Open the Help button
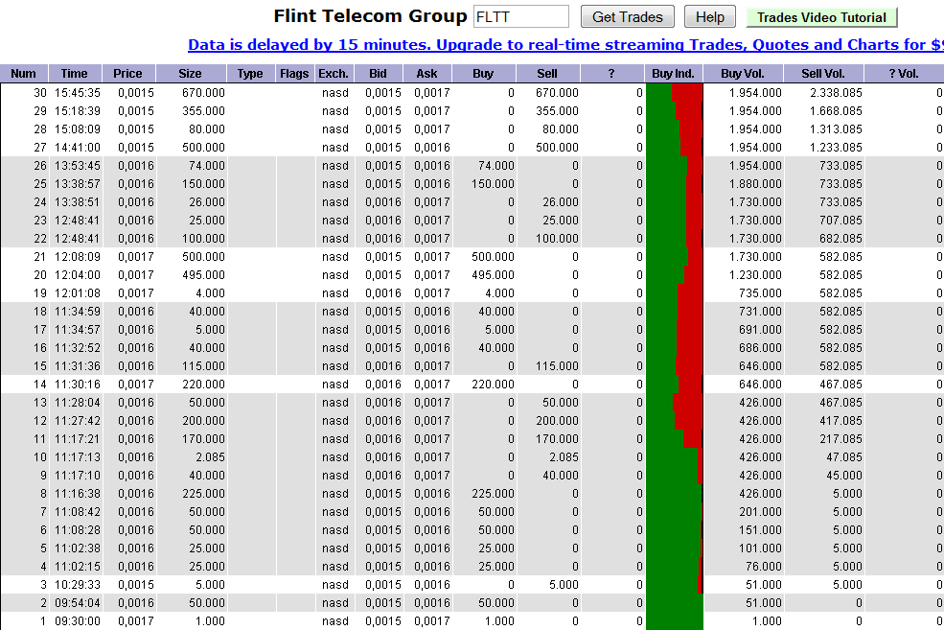 tap(710, 17)
